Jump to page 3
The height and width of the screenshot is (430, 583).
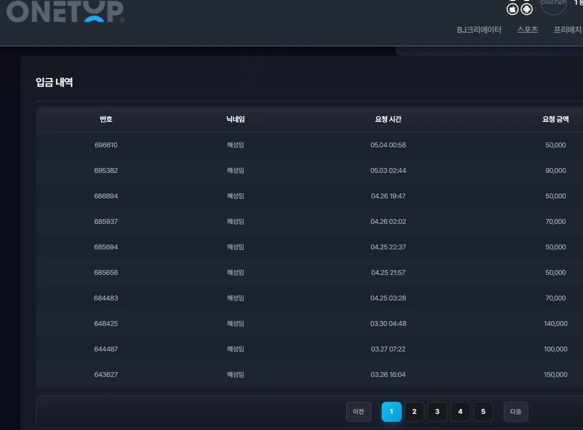coord(437,411)
